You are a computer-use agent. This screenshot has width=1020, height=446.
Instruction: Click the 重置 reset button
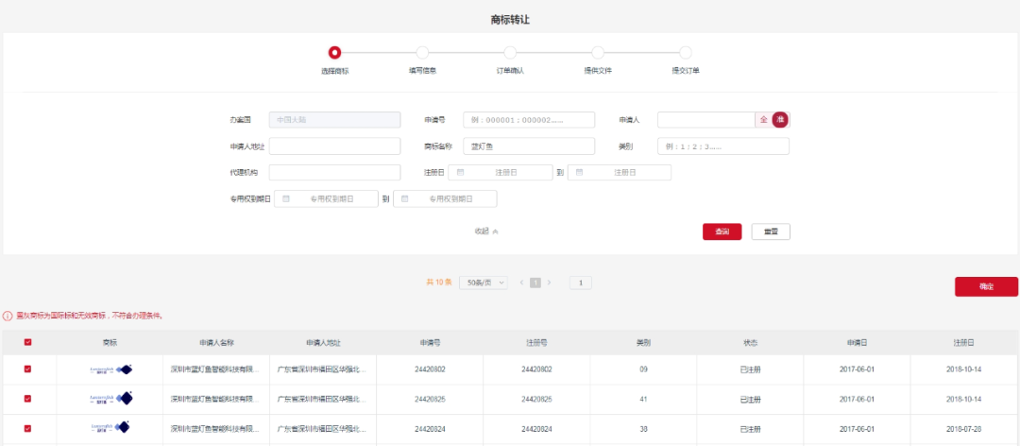click(x=771, y=232)
